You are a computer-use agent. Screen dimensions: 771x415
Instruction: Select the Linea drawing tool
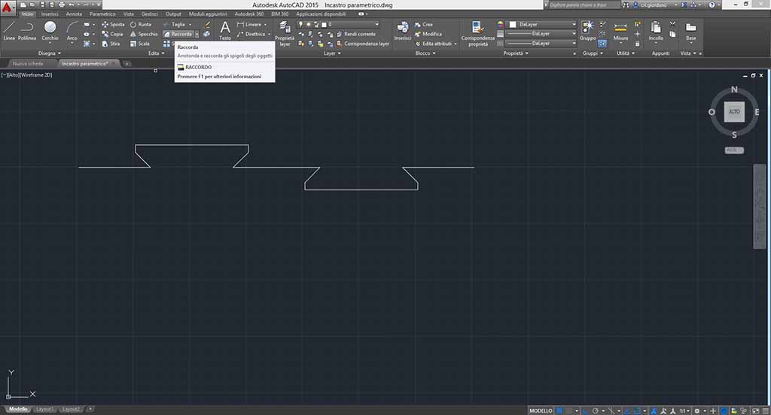9,31
